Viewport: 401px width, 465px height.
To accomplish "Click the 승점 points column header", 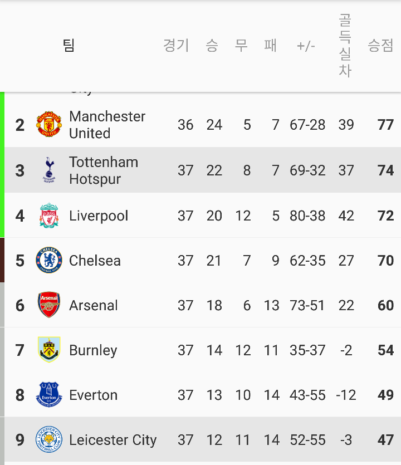I will pos(380,45).
